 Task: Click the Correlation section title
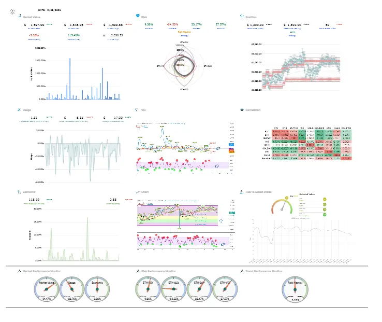click(253, 110)
